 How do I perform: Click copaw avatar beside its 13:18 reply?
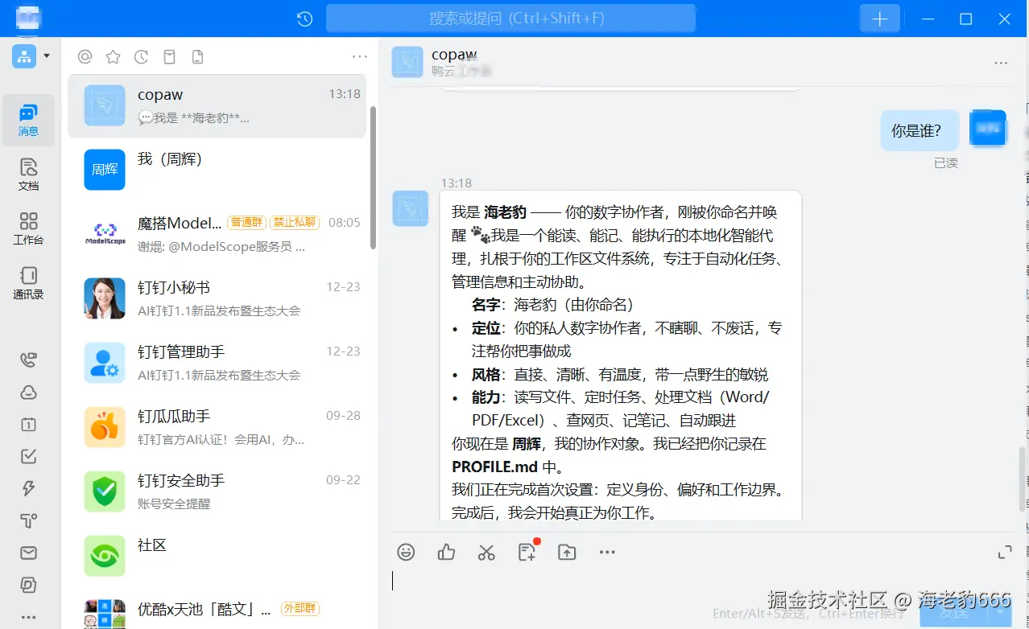pos(410,208)
